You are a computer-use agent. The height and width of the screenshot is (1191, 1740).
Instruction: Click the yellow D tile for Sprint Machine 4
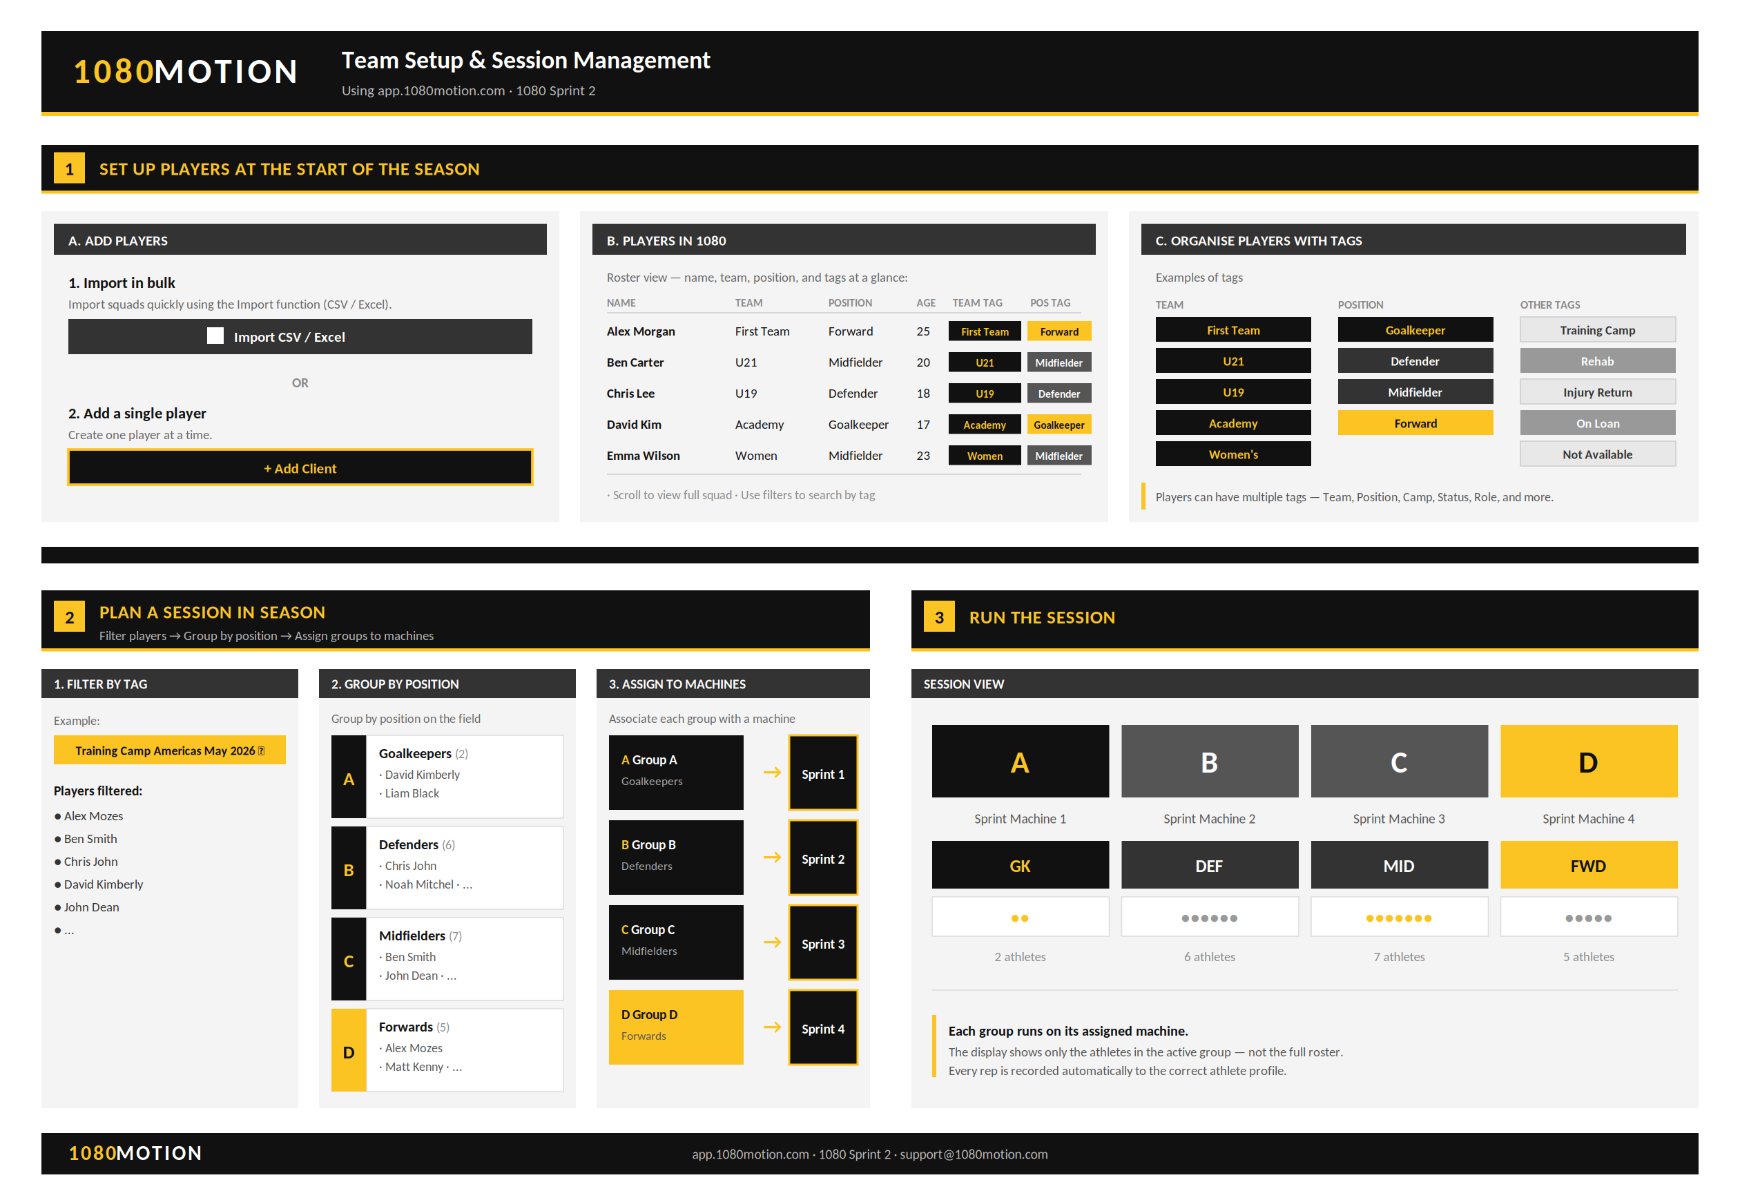tap(1588, 761)
